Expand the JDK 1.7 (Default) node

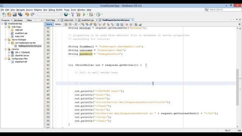click(x=9, y=52)
